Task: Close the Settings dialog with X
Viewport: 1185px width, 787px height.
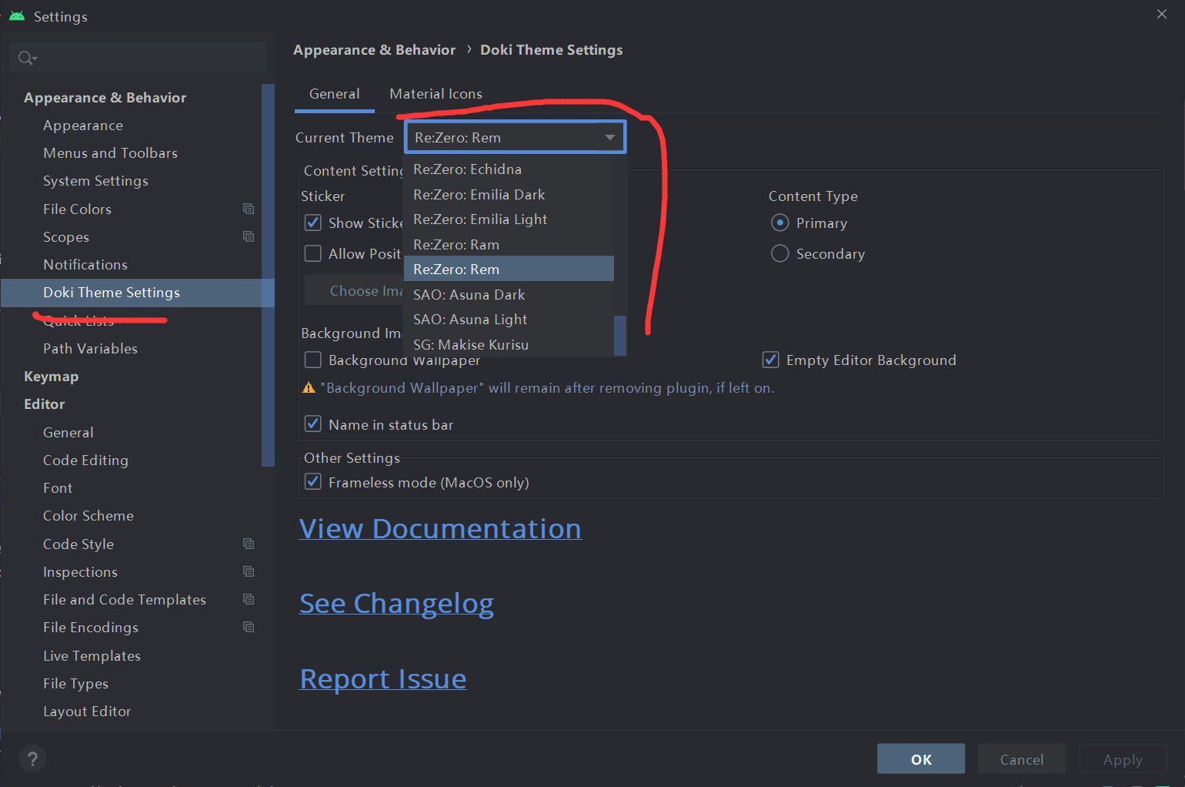Action: [1162, 14]
